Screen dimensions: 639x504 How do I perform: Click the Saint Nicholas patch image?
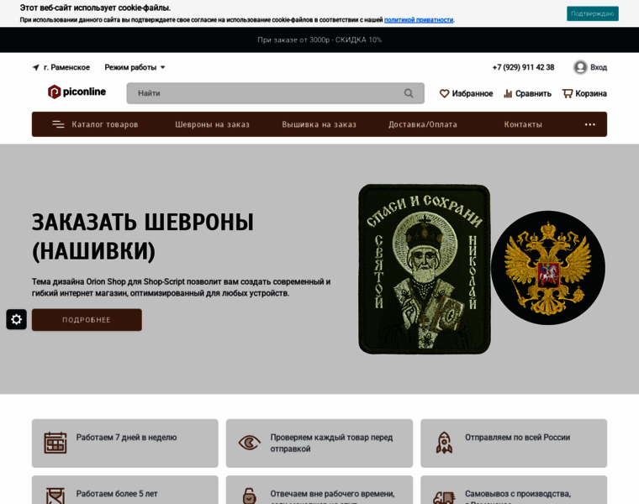click(424, 269)
